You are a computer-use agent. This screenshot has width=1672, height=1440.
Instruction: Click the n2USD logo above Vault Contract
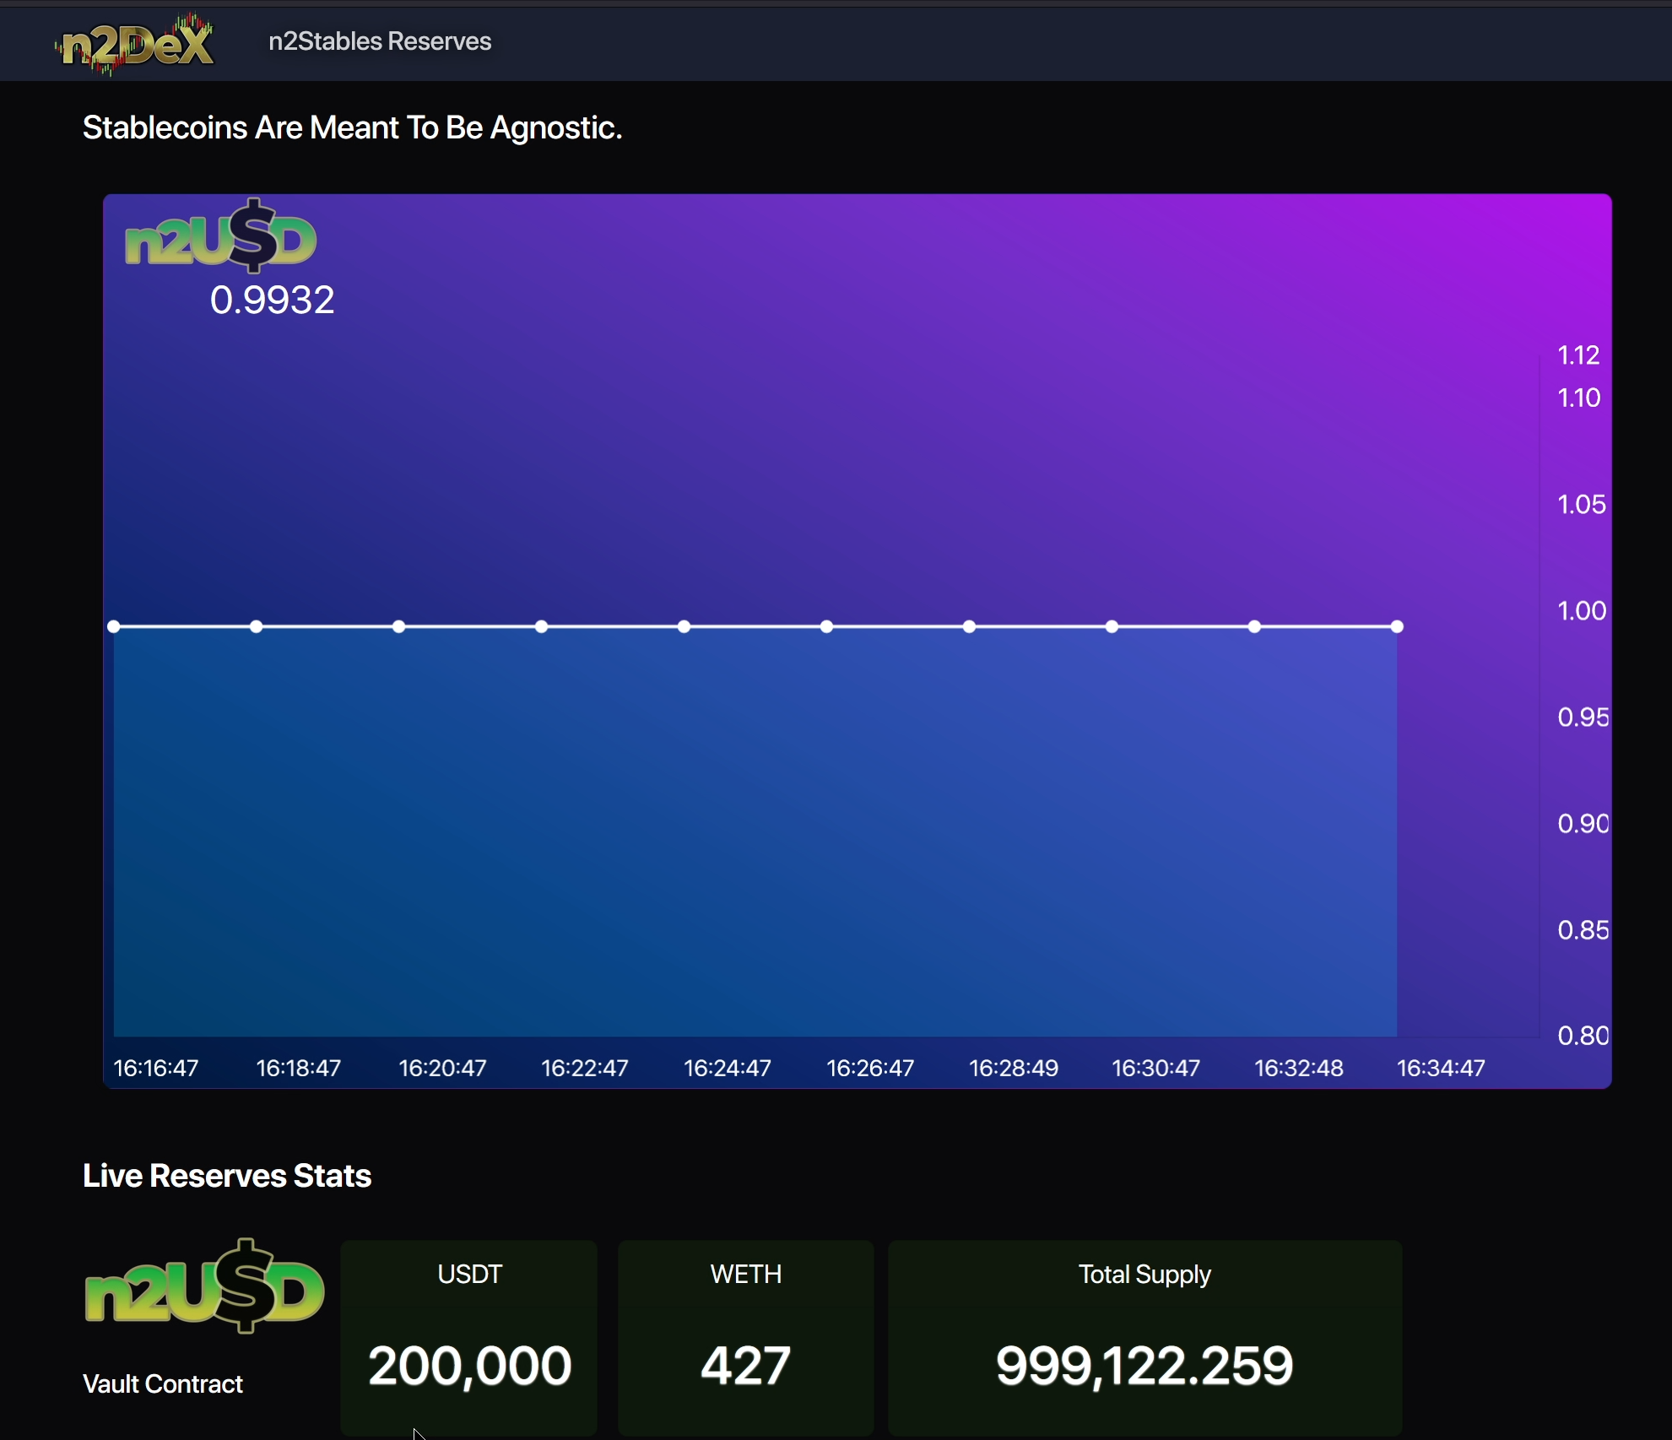[x=204, y=1287]
